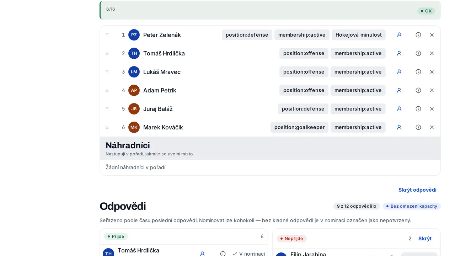Click "membership:active" tag in Adam Petrík's row
Viewport: 455px width, 256px height.
[358, 90]
